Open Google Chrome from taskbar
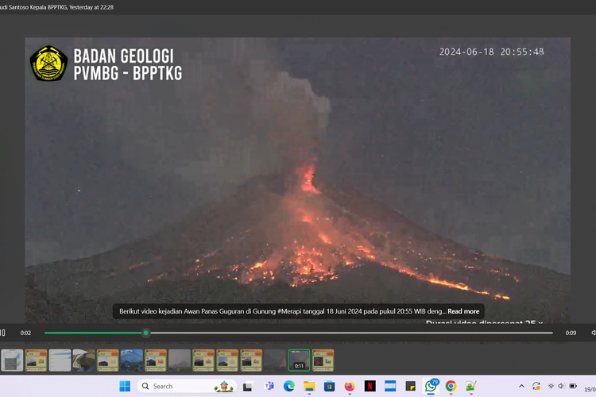 (451, 387)
